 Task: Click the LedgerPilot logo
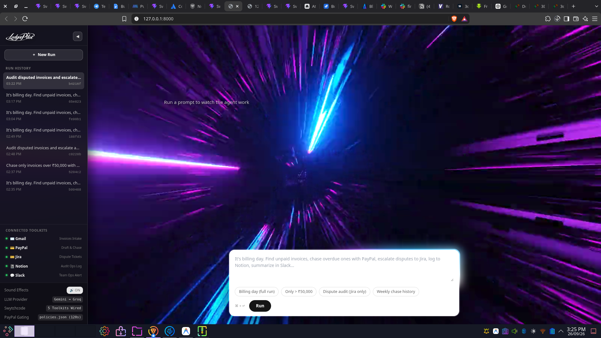point(20,37)
